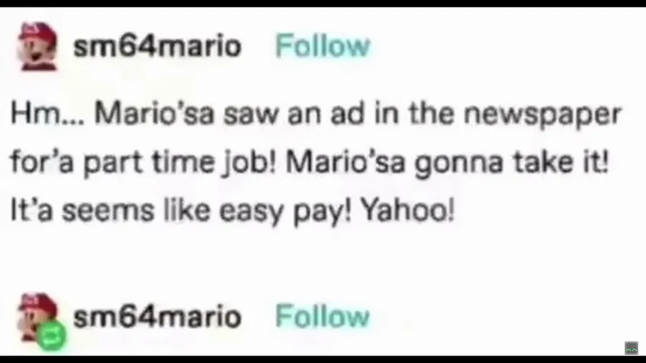
Task: Click the phrase "easy pay!" in the post
Action: coord(285,212)
